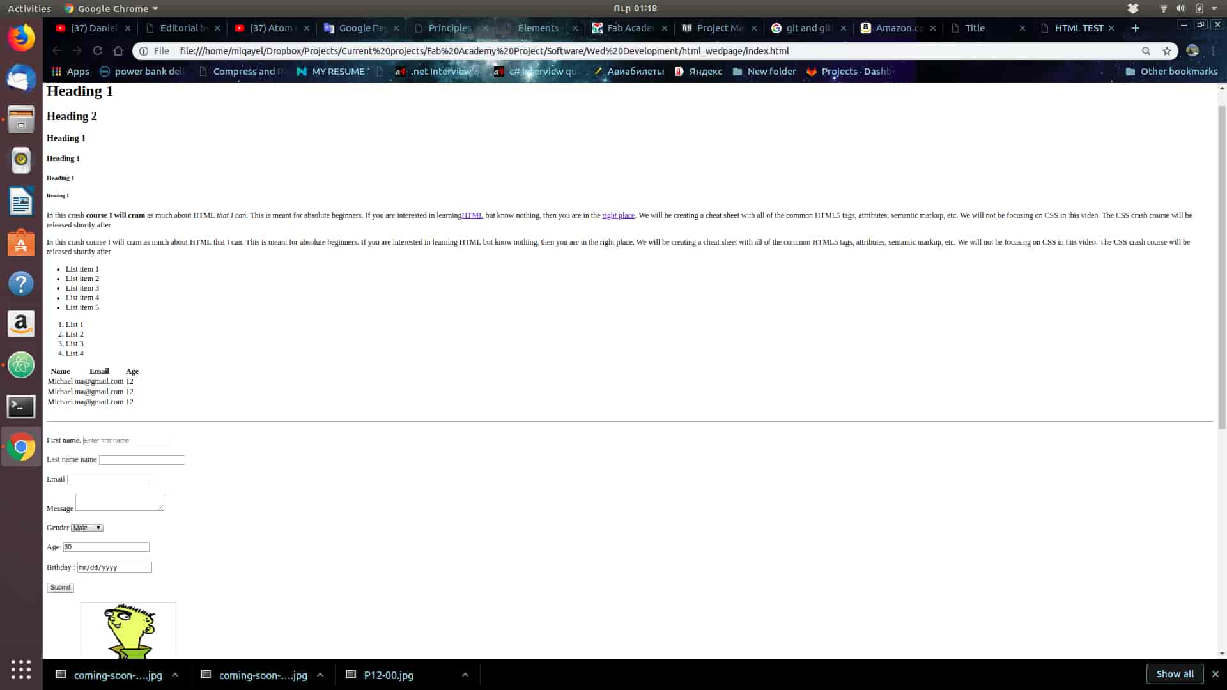Screen dimensions: 1227x690
Task: Bookmark this page with the star icon
Action: coord(1167,51)
